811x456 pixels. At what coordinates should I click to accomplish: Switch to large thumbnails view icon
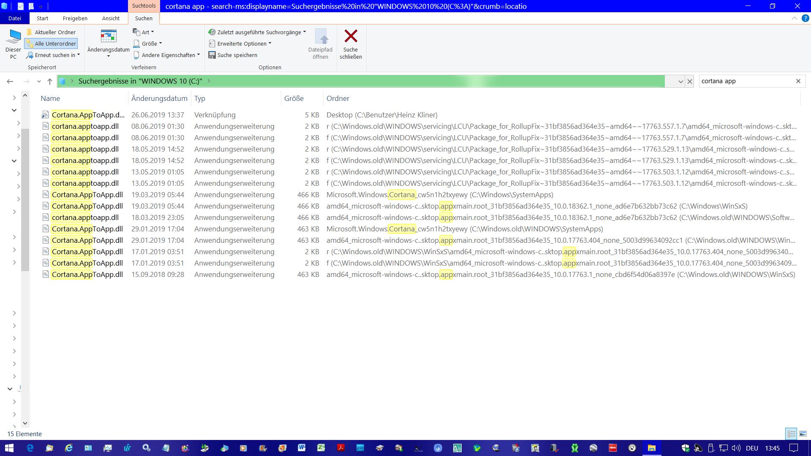803,434
